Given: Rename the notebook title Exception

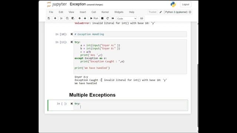Looking at the screenshot, I should [78, 4].
